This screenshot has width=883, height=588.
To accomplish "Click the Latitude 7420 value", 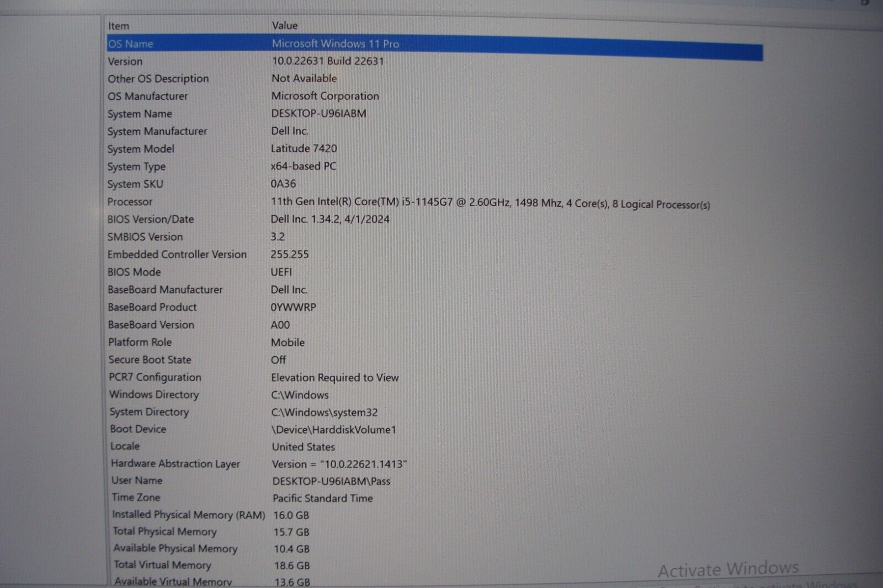I will [304, 148].
